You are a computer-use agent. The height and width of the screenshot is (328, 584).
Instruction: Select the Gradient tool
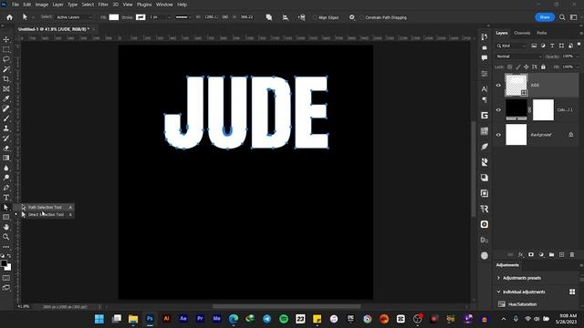[6, 158]
